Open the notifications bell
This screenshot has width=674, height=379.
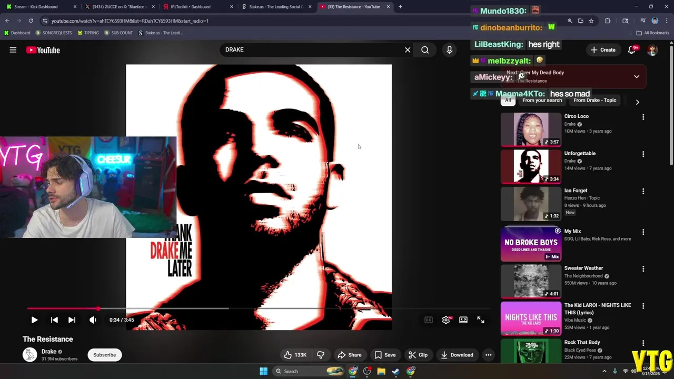coord(632,50)
